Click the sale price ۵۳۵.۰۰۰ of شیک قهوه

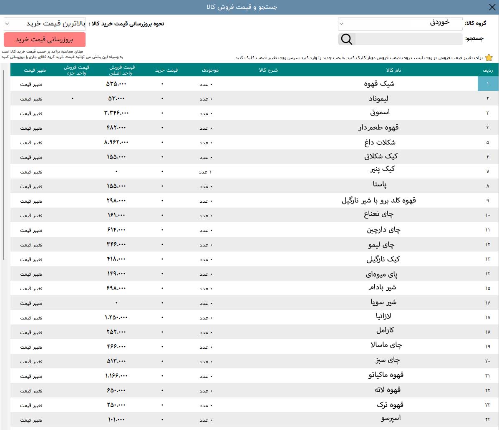pyautogui.click(x=116, y=84)
